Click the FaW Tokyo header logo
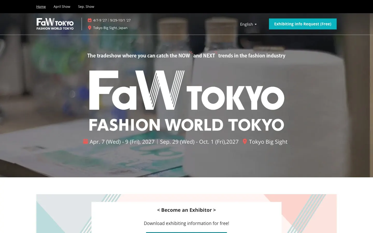The width and height of the screenshot is (373, 233). [55, 24]
